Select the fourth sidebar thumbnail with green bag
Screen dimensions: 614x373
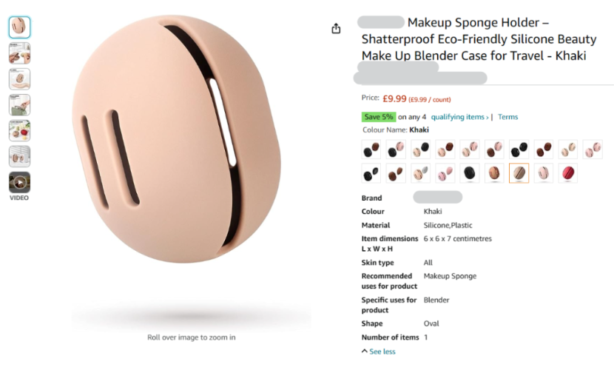(x=19, y=104)
